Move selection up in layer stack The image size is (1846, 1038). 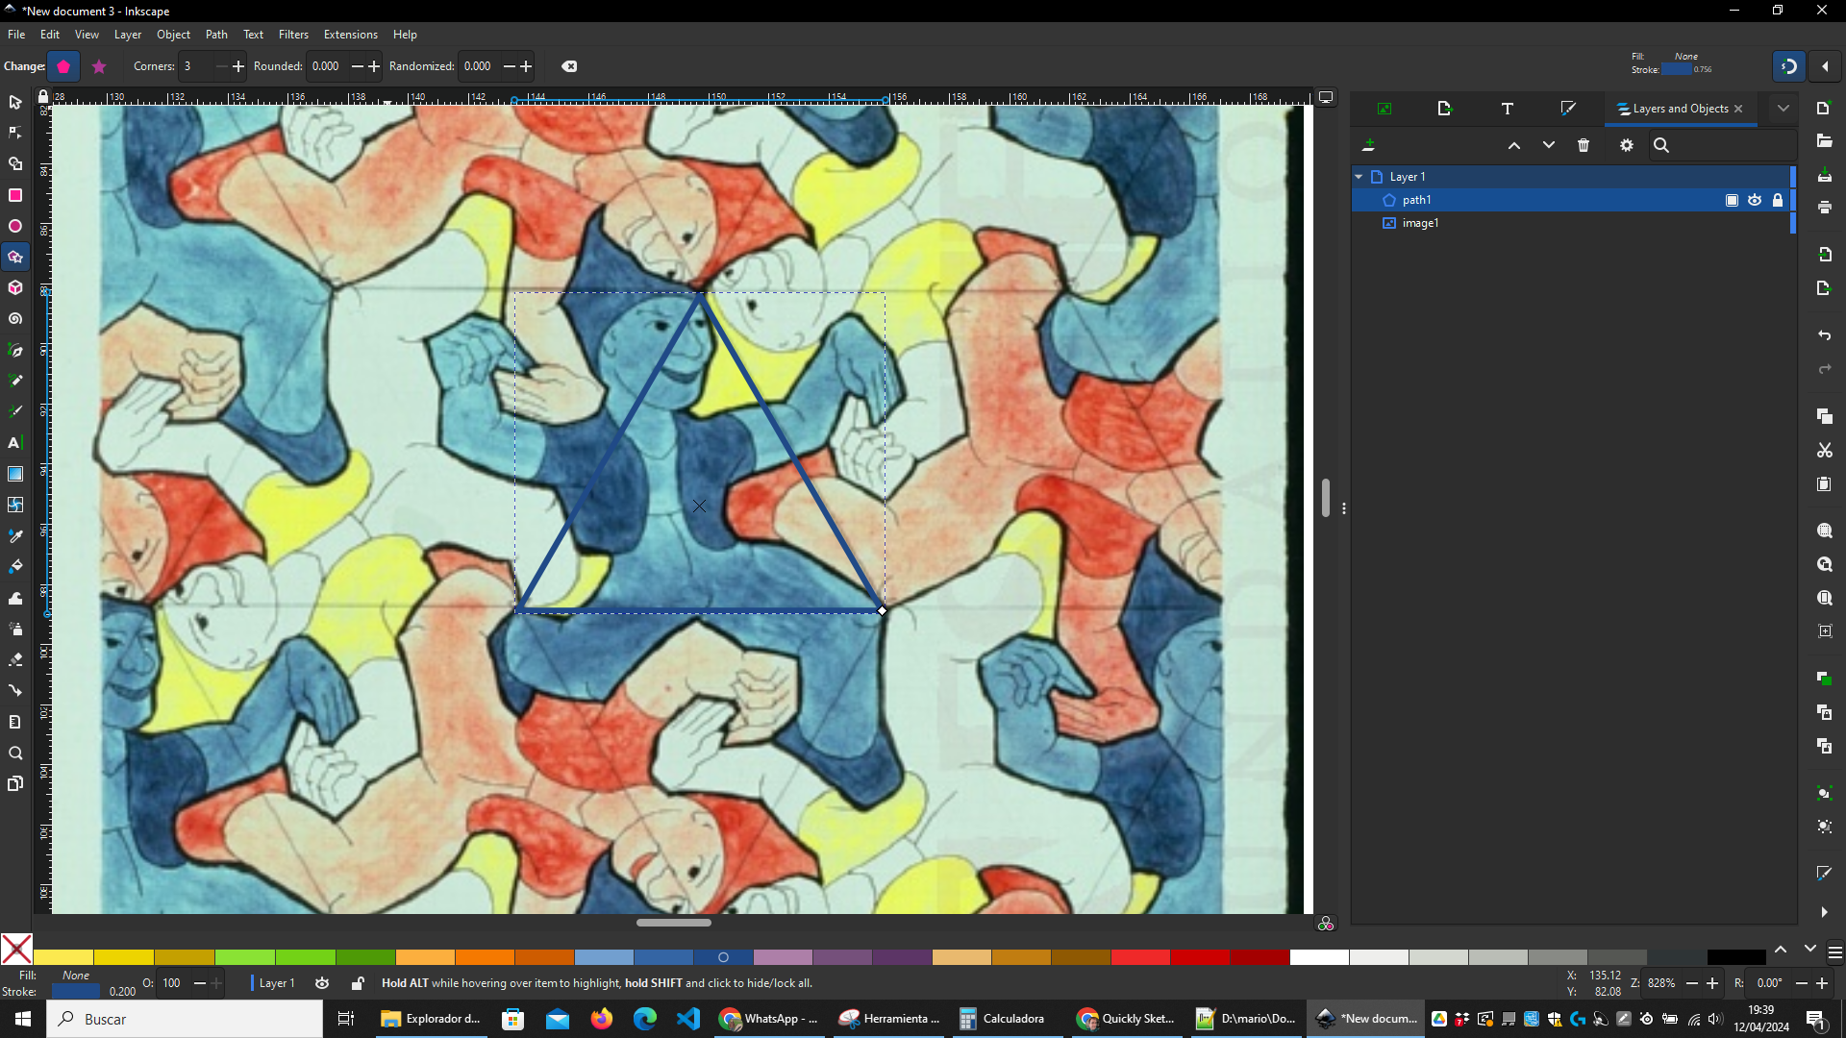click(1514, 145)
